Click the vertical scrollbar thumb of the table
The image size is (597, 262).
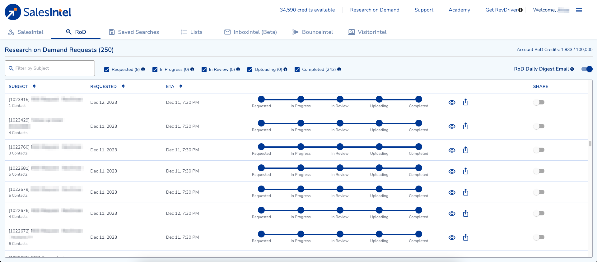point(590,143)
